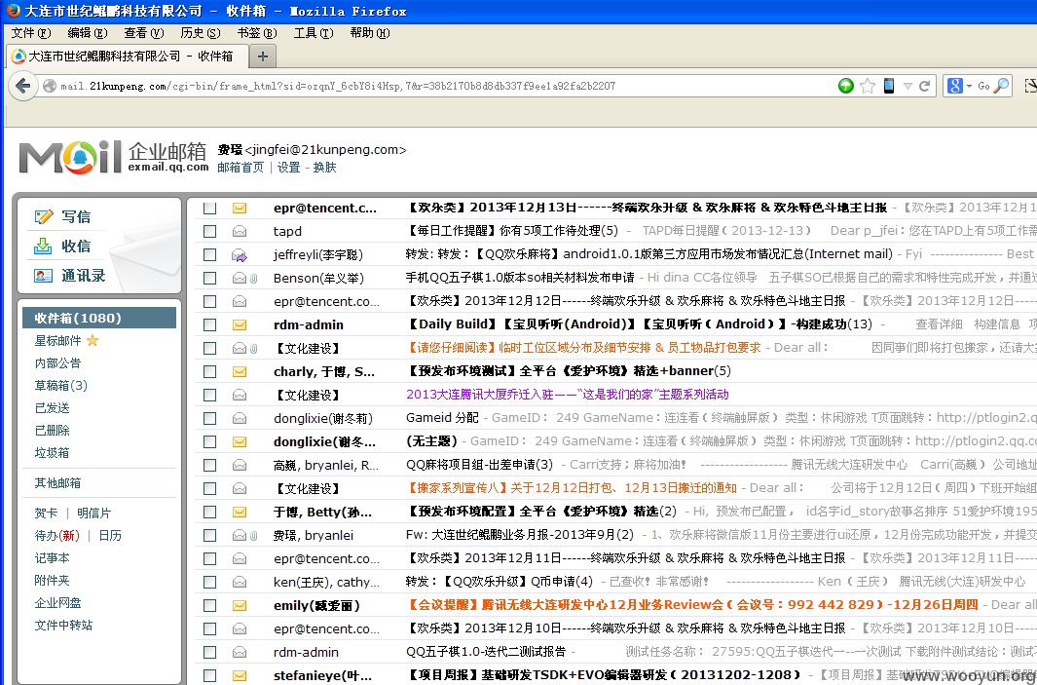Image resolution: width=1037 pixels, height=685 pixels.
Task: Click the 设置 link
Action: click(288, 168)
